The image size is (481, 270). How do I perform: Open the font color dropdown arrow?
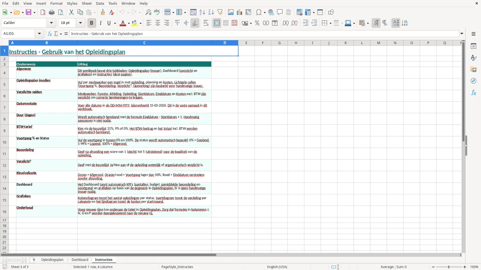tap(129, 23)
